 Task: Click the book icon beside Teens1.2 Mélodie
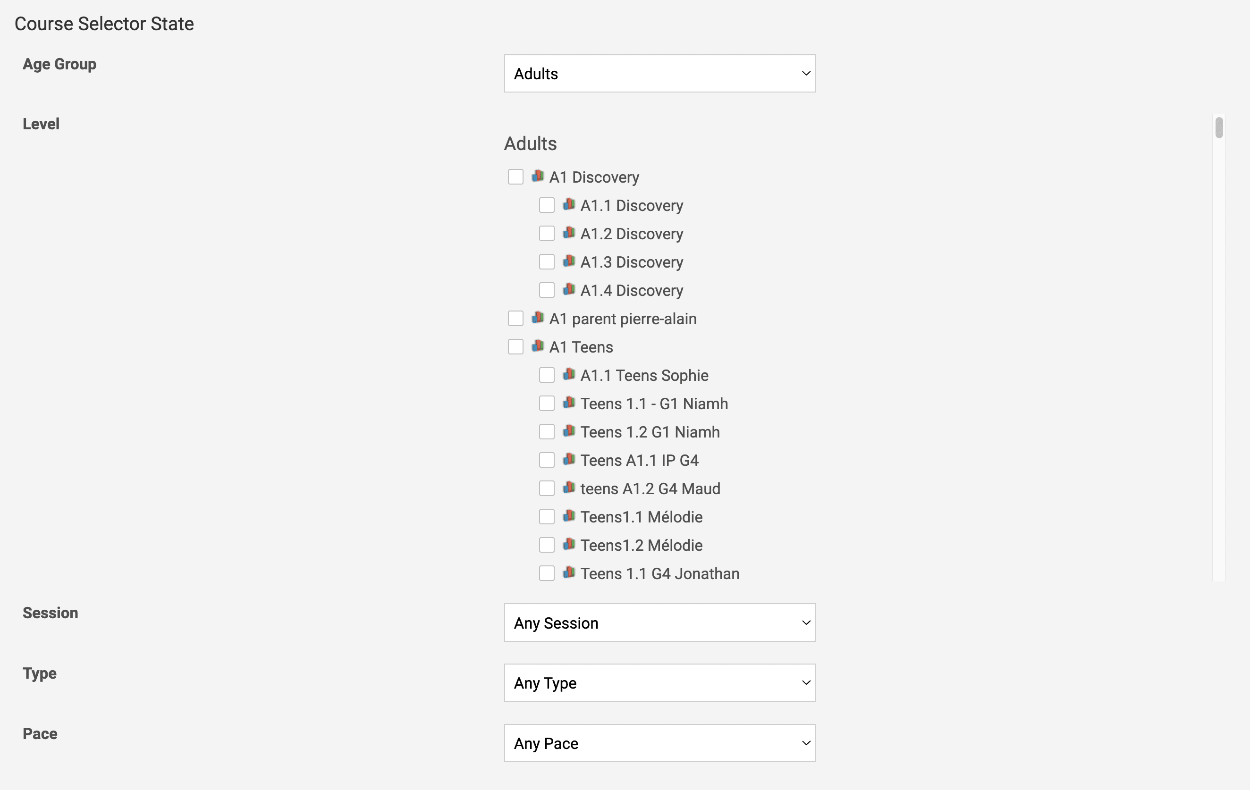tap(569, 545)
